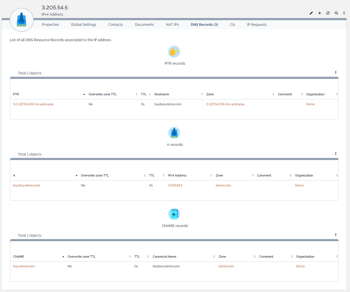Click the plus add icon in header
Screen dimensions: 350x292
pos(320,13)
